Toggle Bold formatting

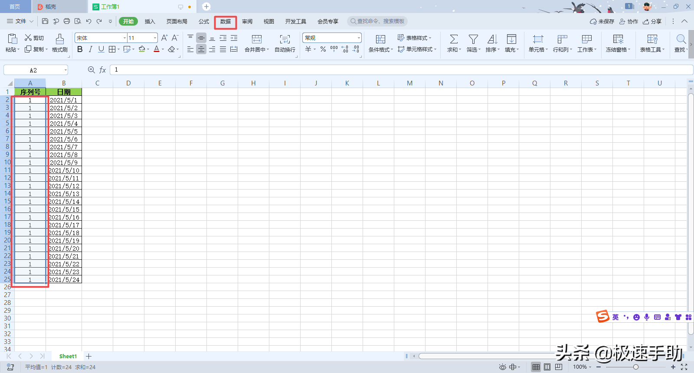80,49
